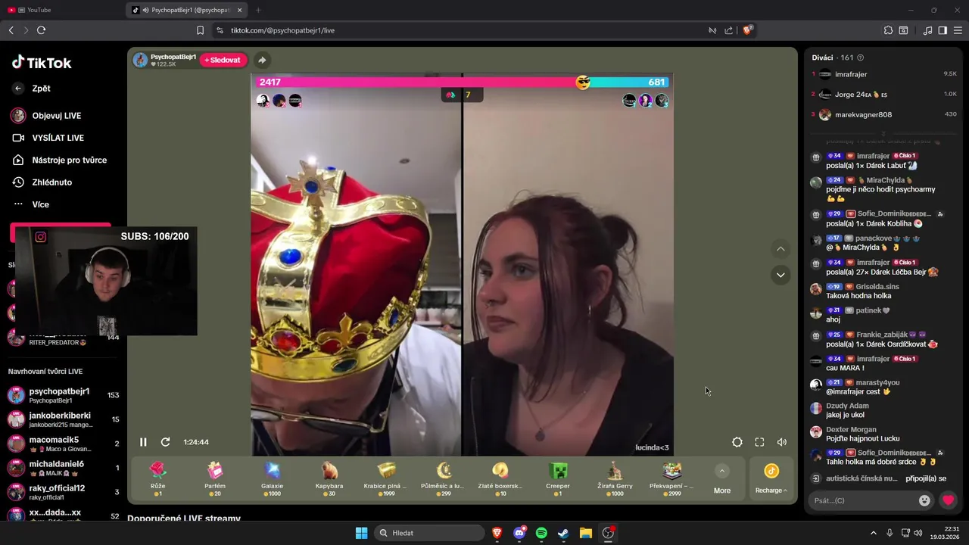Select top viewer imrafrajer

click(884, 74)
